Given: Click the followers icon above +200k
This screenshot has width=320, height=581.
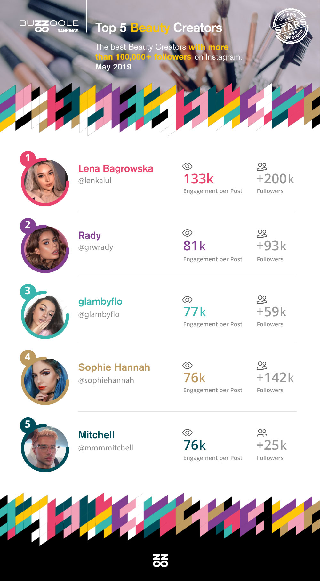Looking at the screenshot, I should click(x=262, y=166).
